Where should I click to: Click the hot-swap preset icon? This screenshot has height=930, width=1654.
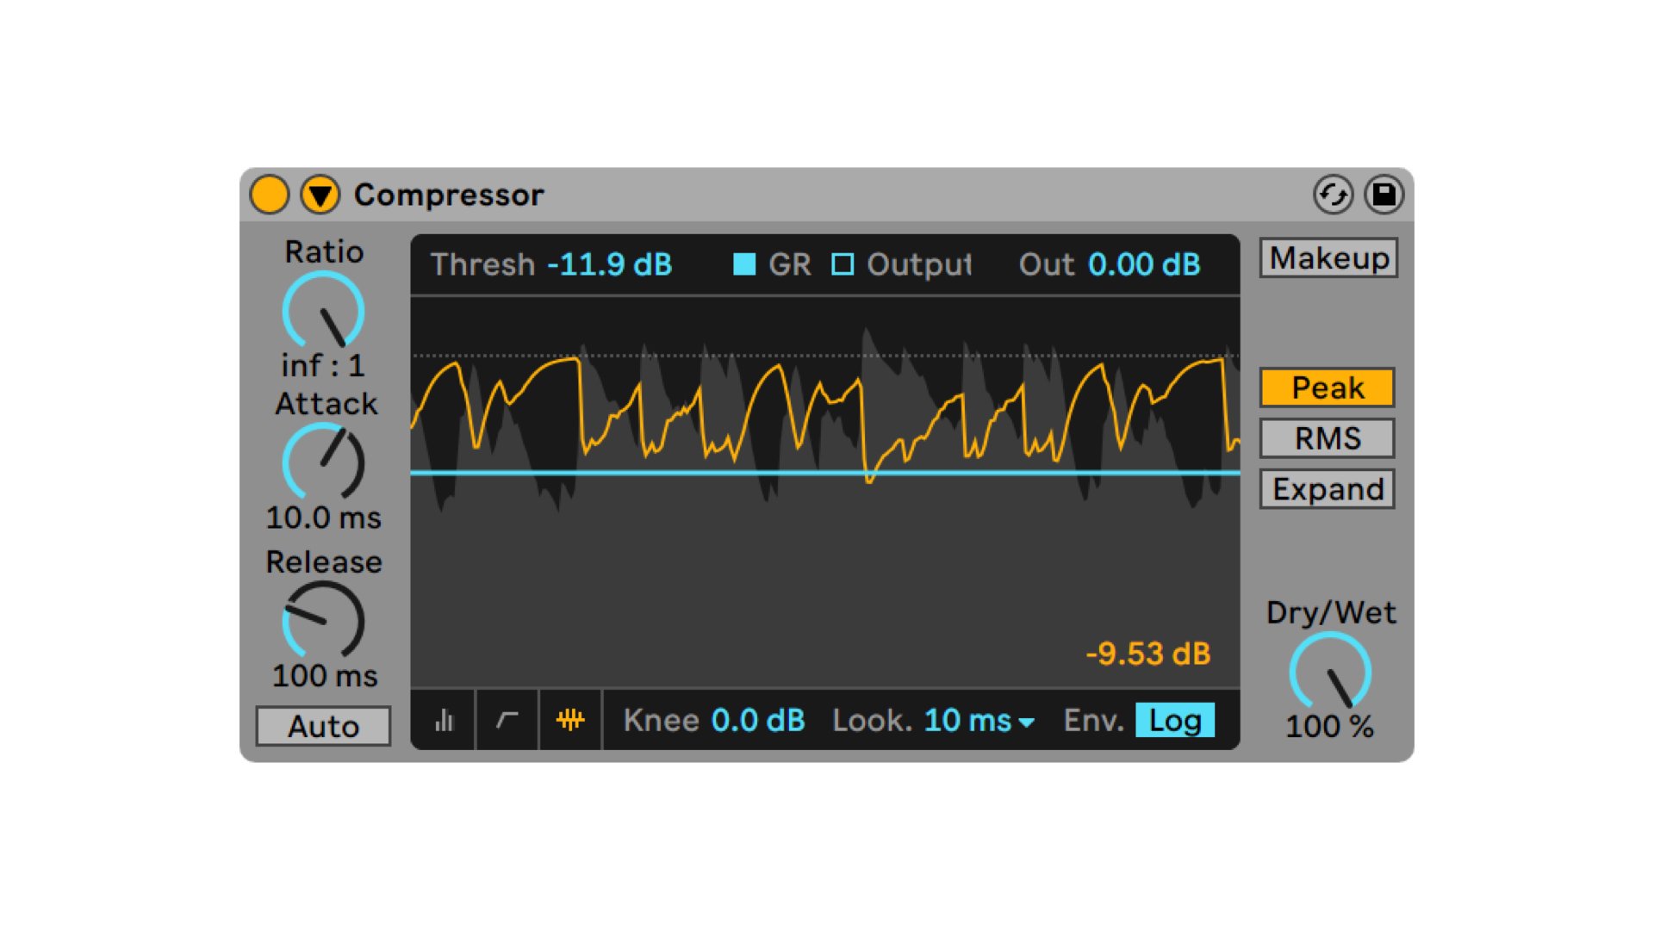point(1333,195)
